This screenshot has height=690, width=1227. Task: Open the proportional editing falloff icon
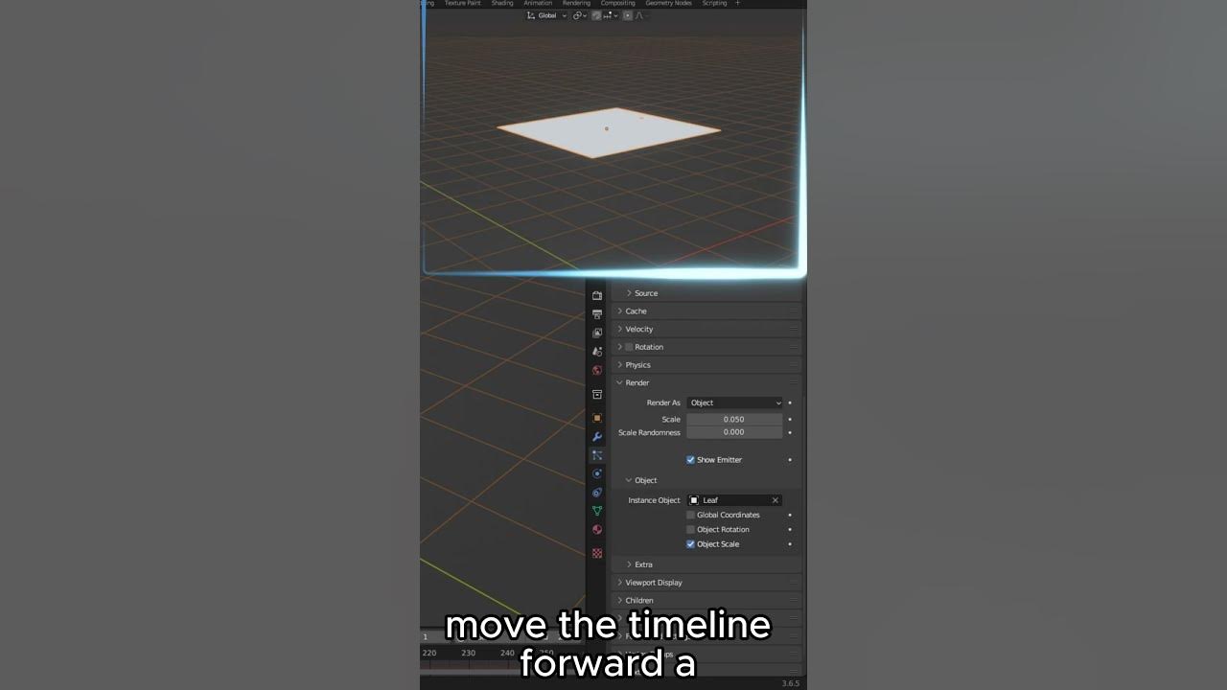tap(640, 15)
